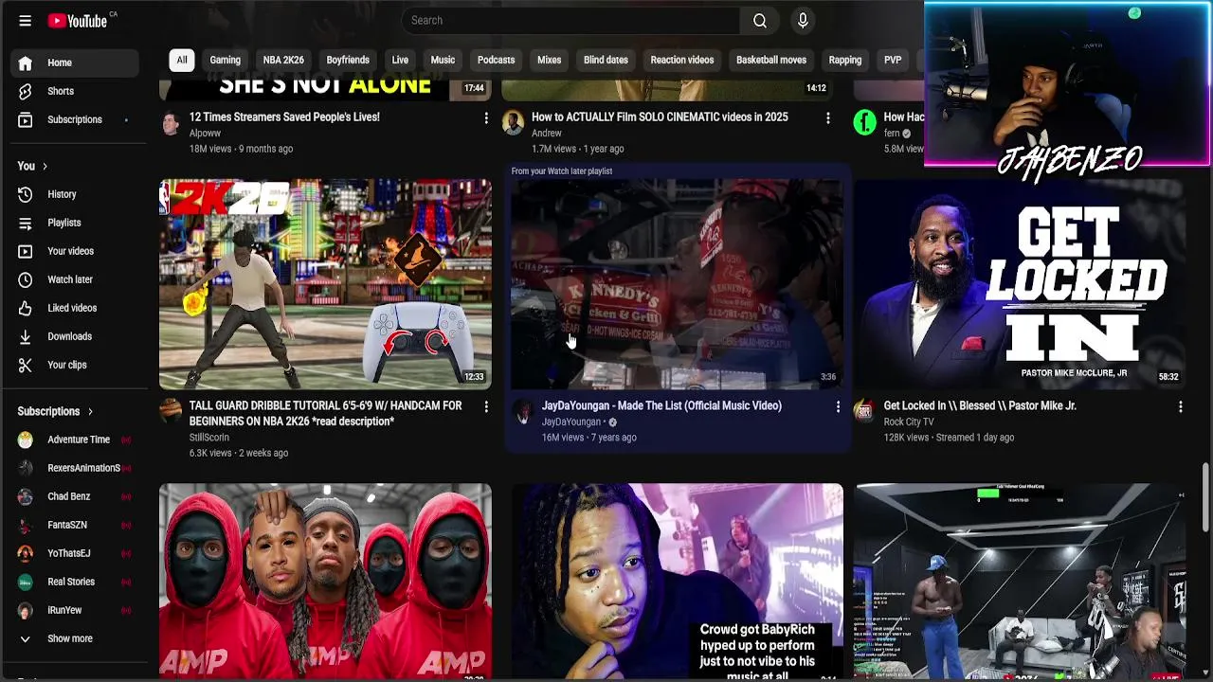Click the page vertical scrollbar
This screenshot has height=682, width=1213.
click(1205, 497)
